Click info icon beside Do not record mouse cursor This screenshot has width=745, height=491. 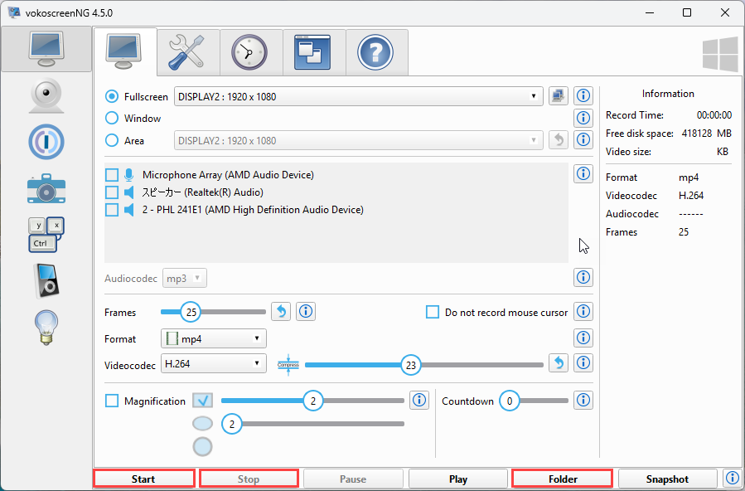pyautogui.click(x=583, y=311)
